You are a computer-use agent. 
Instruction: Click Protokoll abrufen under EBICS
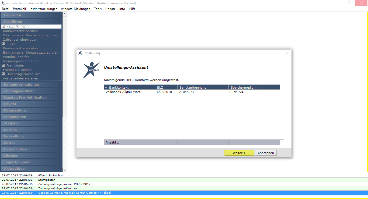tap(16, 57)
